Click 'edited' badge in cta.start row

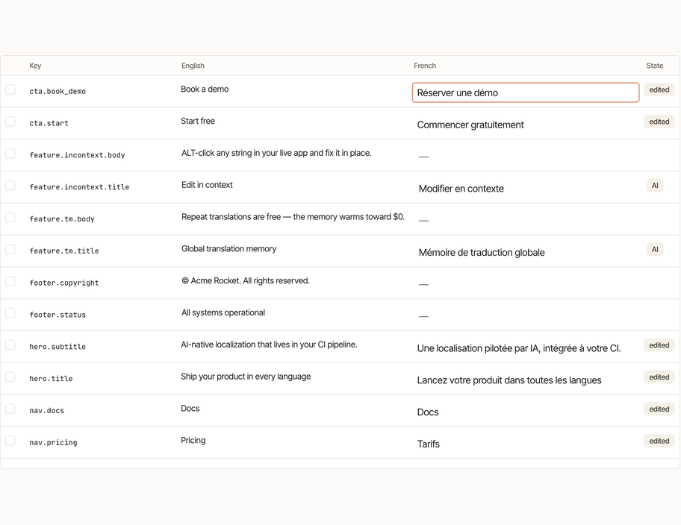pos(659,122)
